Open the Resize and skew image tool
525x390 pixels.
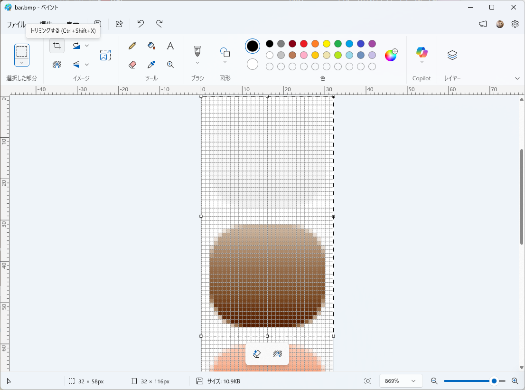coord(105,55)
